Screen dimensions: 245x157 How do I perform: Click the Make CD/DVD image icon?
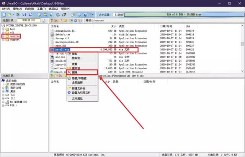[x=39, y=14]
